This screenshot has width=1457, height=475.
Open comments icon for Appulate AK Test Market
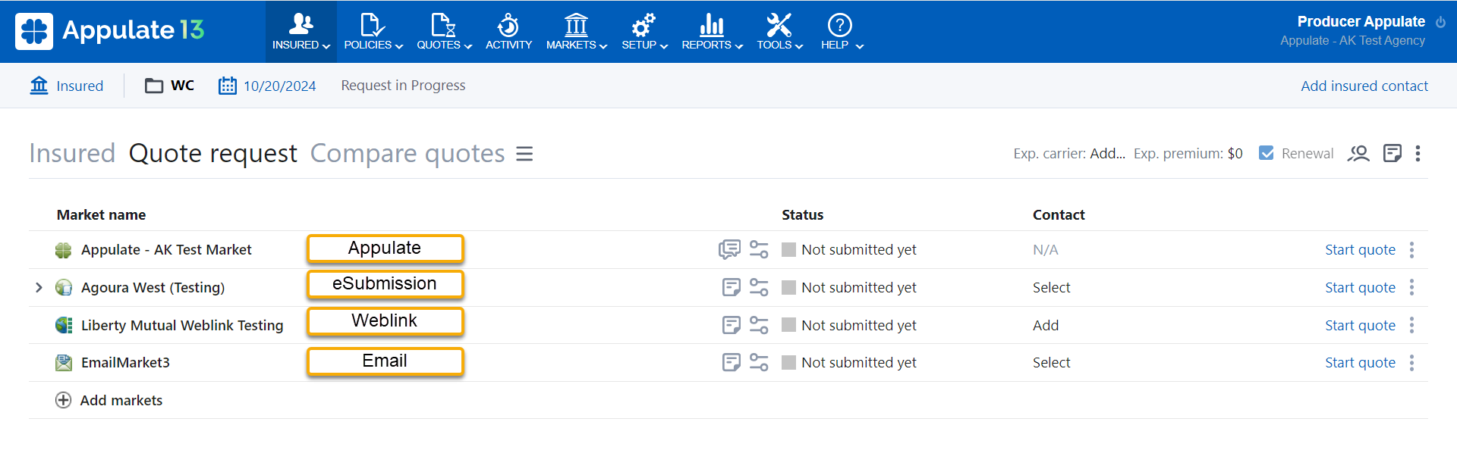click(x=729, y=249)
